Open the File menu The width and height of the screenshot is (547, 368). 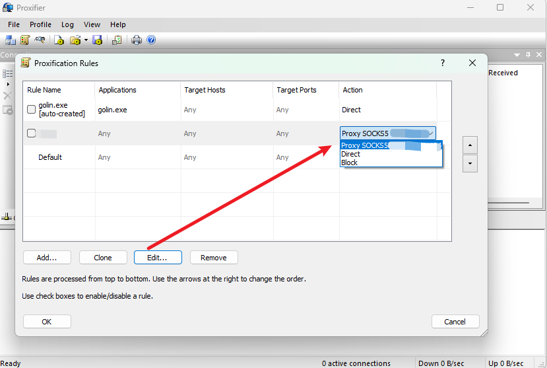click(14, 25)
